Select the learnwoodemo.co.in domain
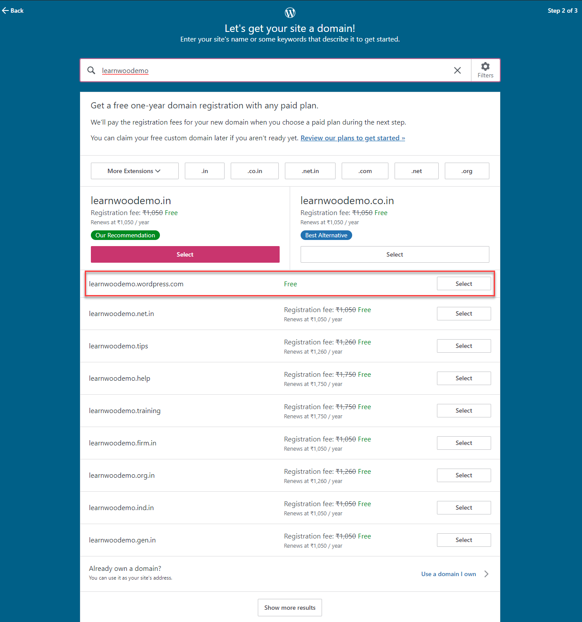 point(395,254)
